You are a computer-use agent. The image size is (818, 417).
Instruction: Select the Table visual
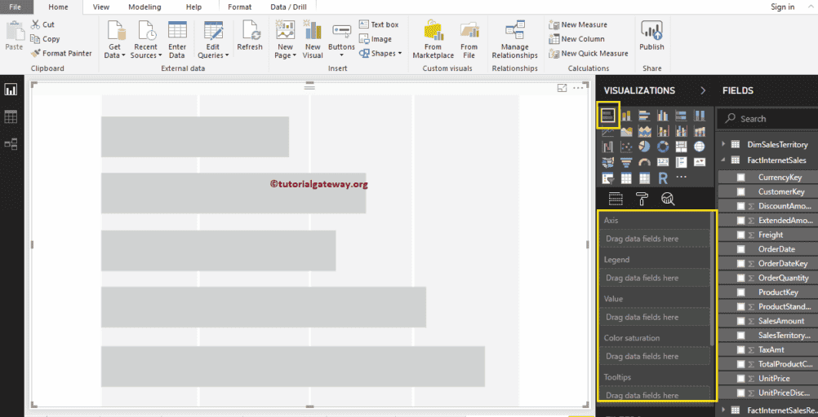pos(626,178)
